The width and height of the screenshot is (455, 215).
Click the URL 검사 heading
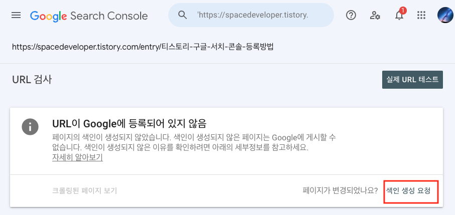[32, 79]
